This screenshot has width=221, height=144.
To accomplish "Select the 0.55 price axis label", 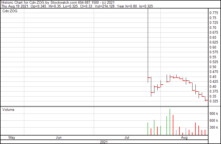I will tap(213, 57).
